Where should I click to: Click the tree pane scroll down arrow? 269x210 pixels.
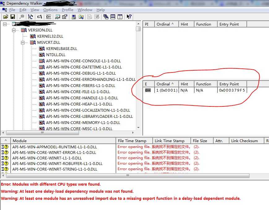(x=138, y=128)
